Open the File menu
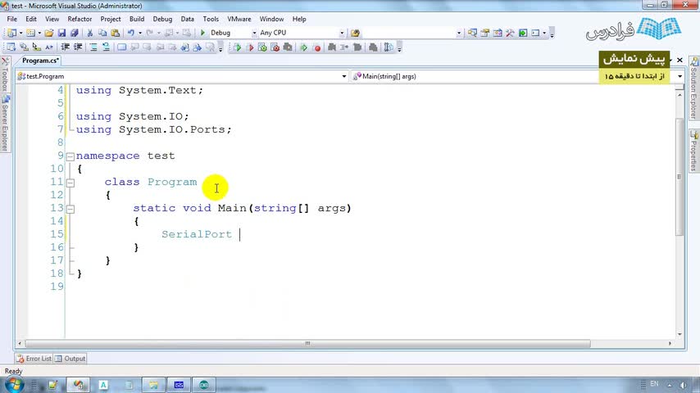The image size is (700, 393). point(12,19)
